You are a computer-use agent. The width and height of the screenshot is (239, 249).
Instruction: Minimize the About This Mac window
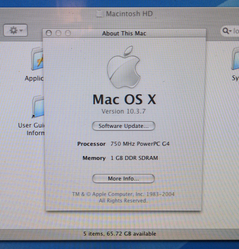(58, 33)
